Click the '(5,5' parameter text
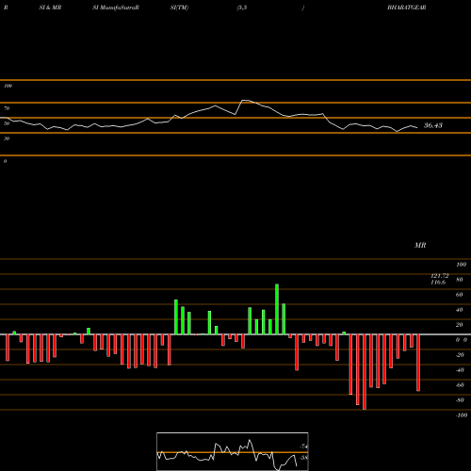471x471 pixels. 242,8
